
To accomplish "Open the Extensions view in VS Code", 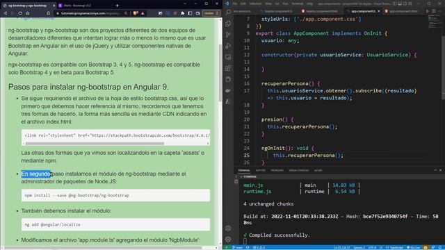I will tap(228, 68).
